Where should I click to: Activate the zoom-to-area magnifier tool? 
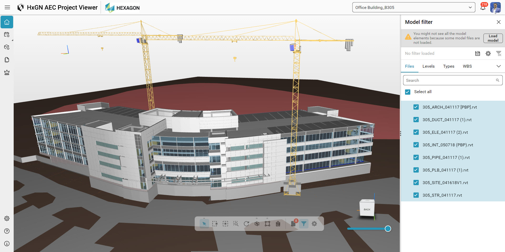(x=236, y=224)
